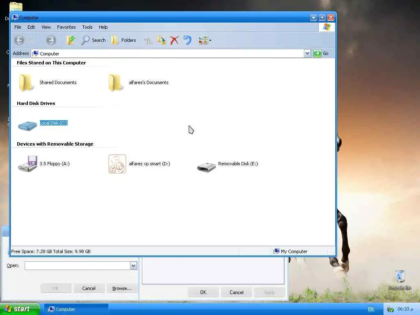Viewport: 420px width, 315px height.
Task: Click Browse... in the Run dialog
Action: pos(122,288)
